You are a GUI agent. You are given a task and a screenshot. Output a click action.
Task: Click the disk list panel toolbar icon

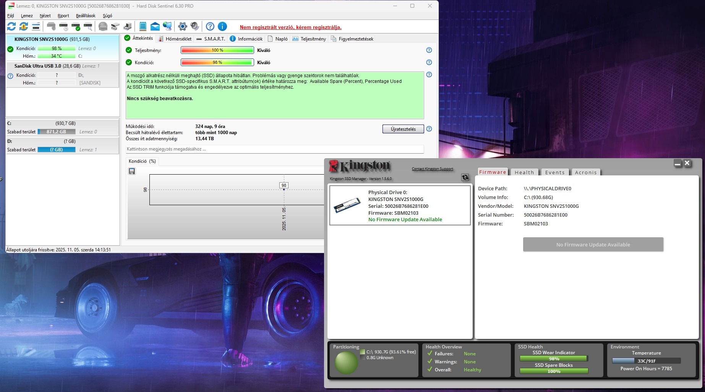pyautogui.click(x=36, y=26)
